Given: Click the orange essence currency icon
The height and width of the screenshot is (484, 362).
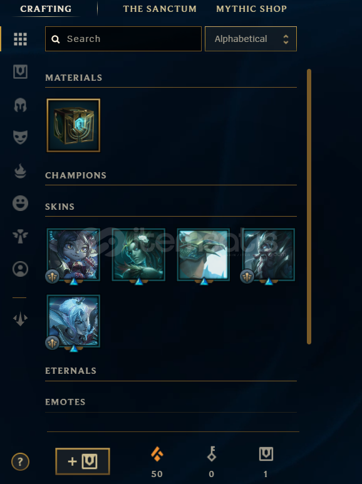Looking at the screenshot, I should pos(157,454).
